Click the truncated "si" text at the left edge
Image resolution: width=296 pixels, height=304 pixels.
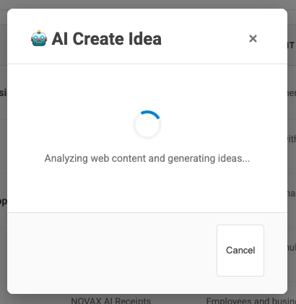point(4,92)
